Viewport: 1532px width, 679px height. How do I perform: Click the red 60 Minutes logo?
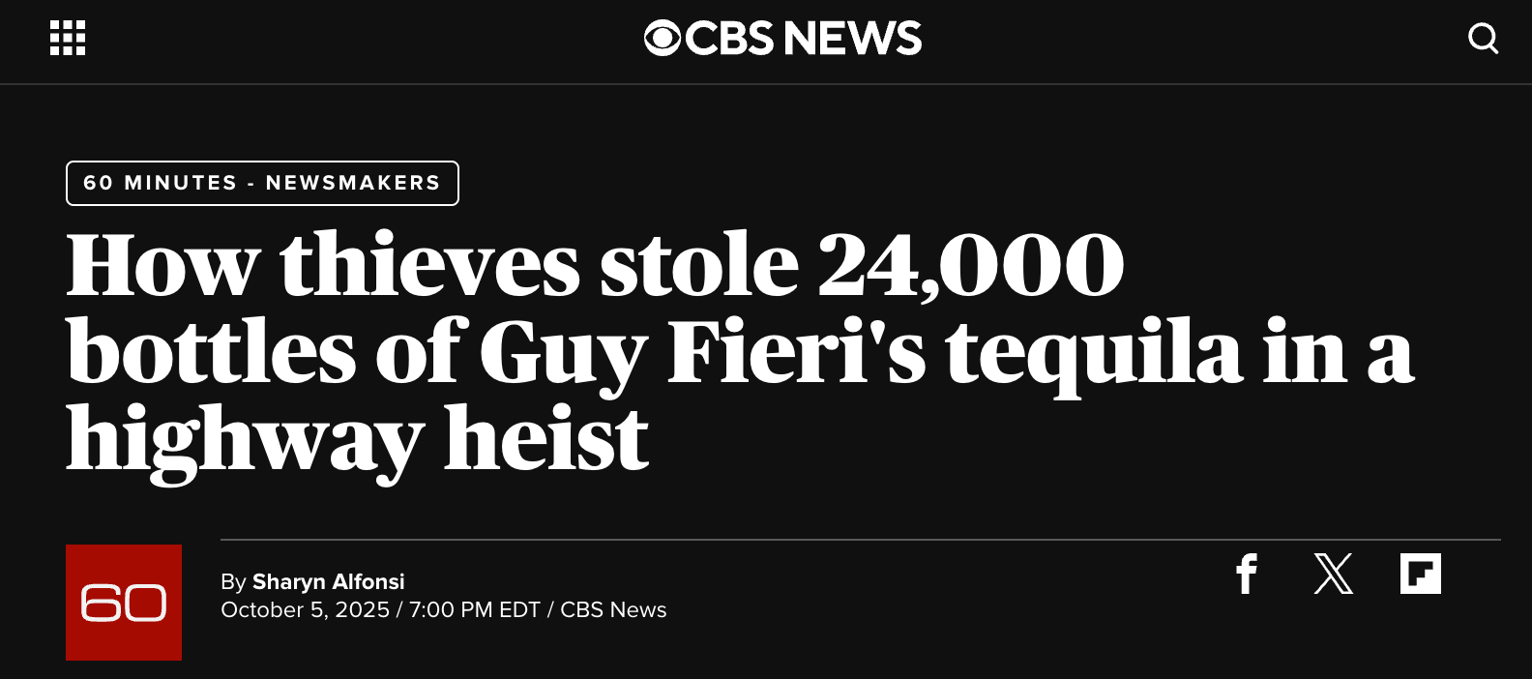click(x=124, y=603)
